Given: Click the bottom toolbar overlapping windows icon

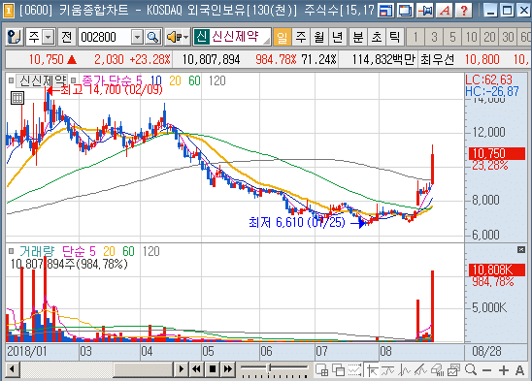Looking at the screenshot, I should click(x=338, y=370).
